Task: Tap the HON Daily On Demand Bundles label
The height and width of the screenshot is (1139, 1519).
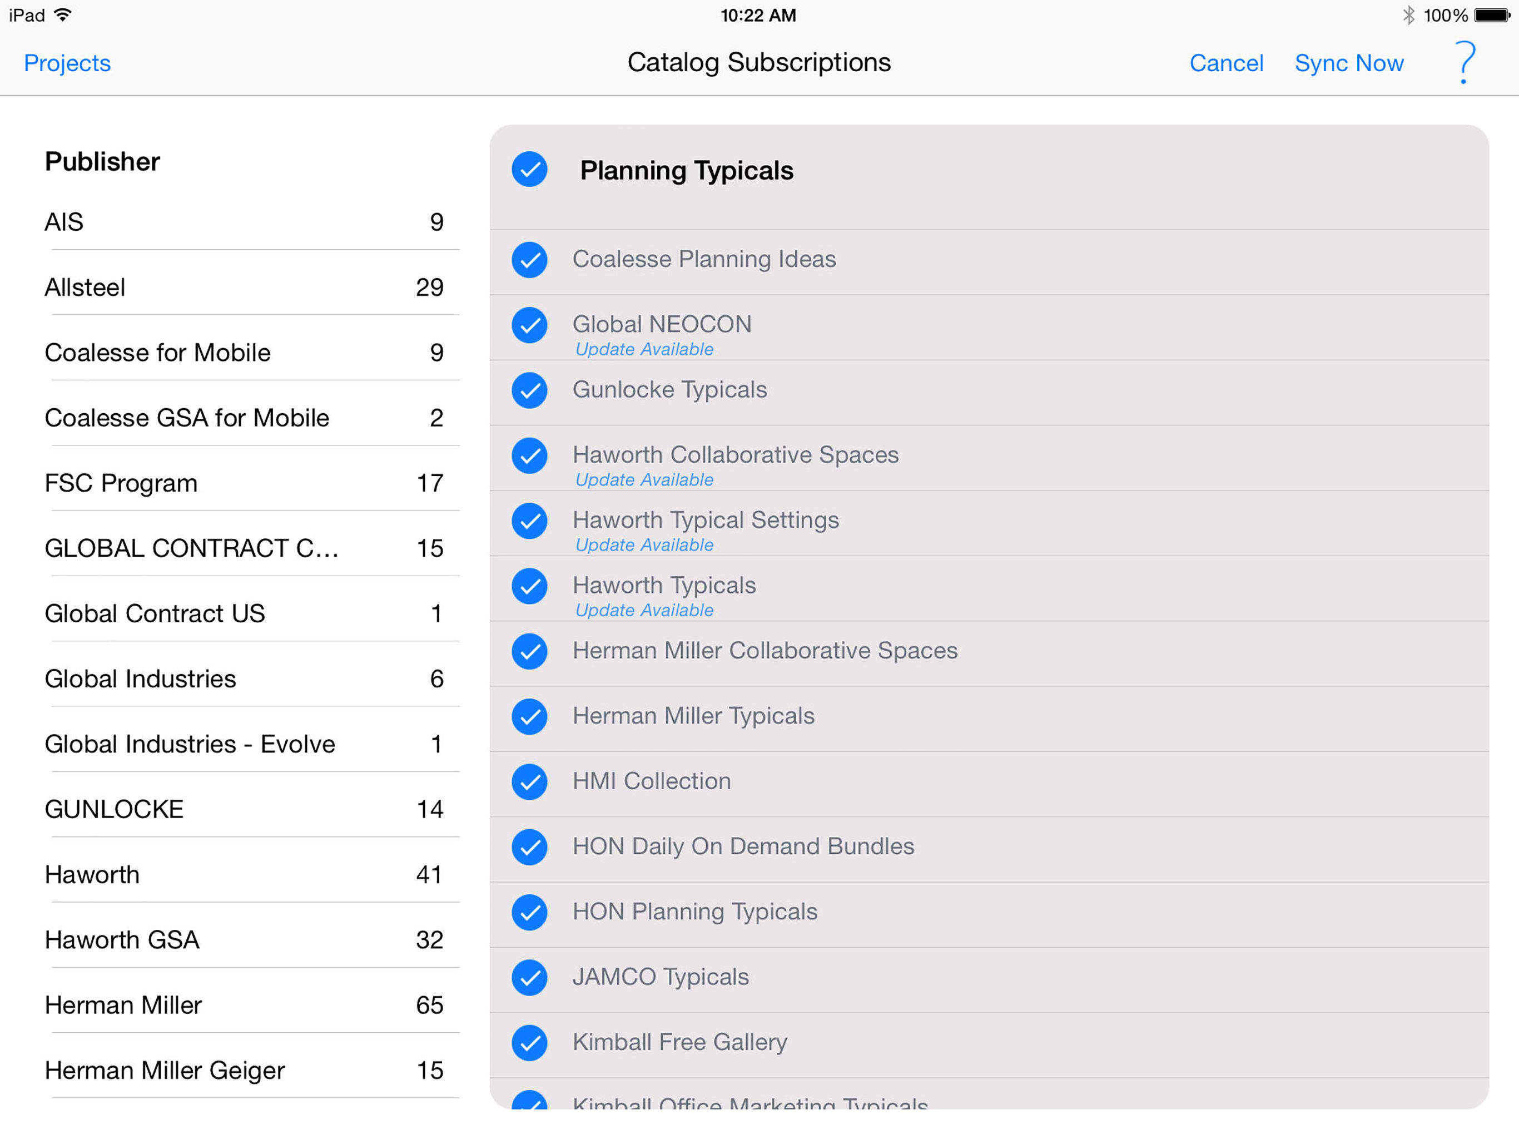Action: [x=743, y=847]
